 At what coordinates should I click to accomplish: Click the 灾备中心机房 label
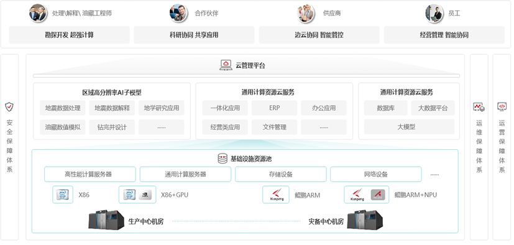[326, 222]
